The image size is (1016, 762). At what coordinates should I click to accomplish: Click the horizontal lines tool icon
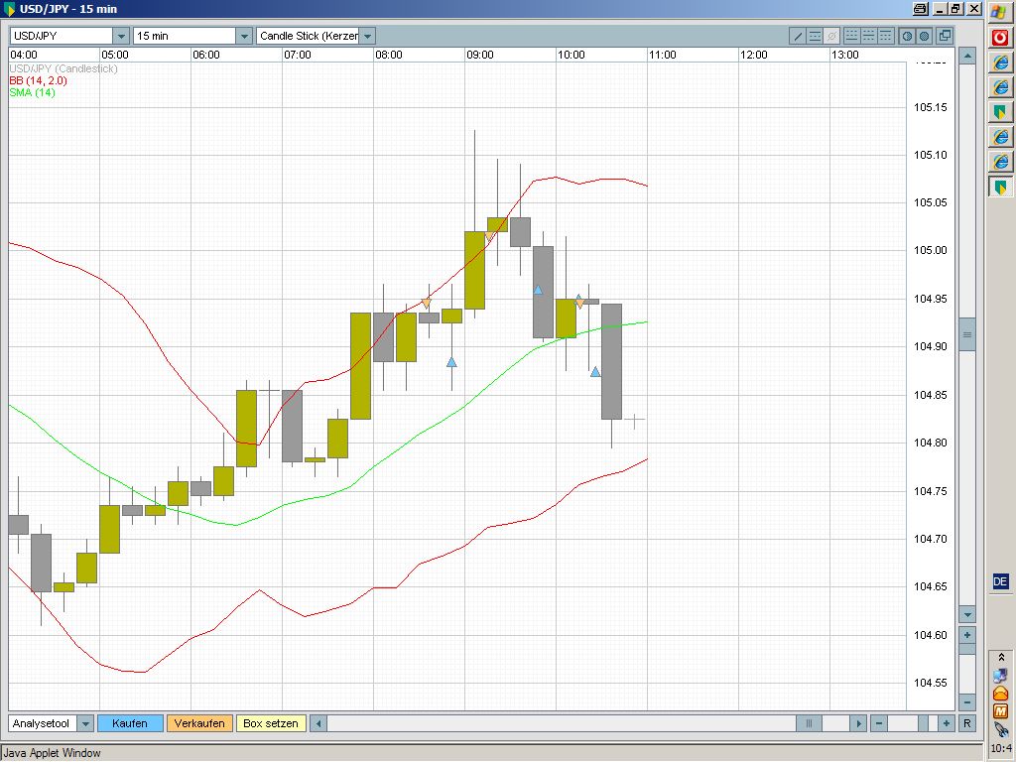tap(815, 36)
